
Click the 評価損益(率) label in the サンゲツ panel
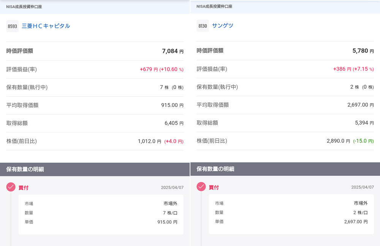click(x=212, y=69)
